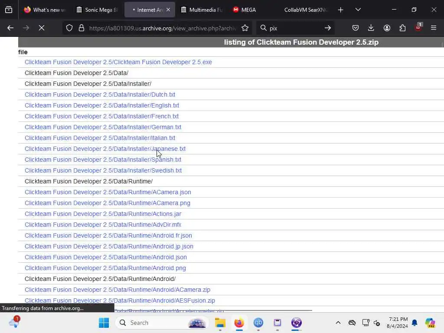
Task: Open the Firefox application menu
Action: [x=434, y=28]
